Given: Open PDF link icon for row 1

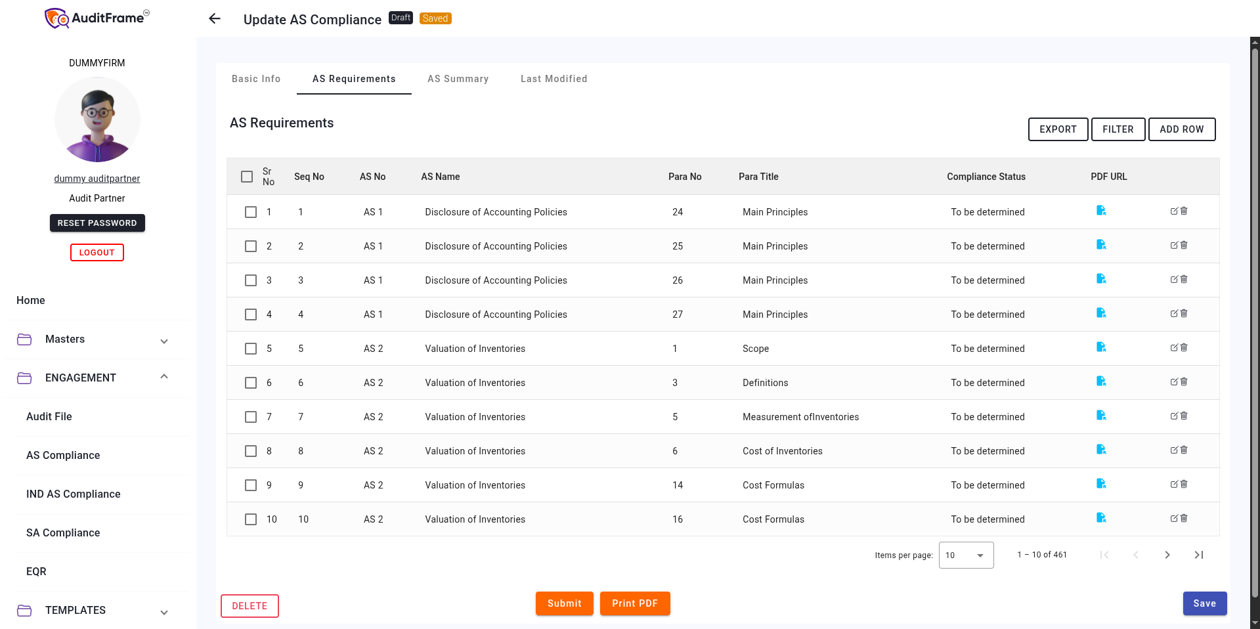Looking at the screenshot, I should [x=1101, y=211].
